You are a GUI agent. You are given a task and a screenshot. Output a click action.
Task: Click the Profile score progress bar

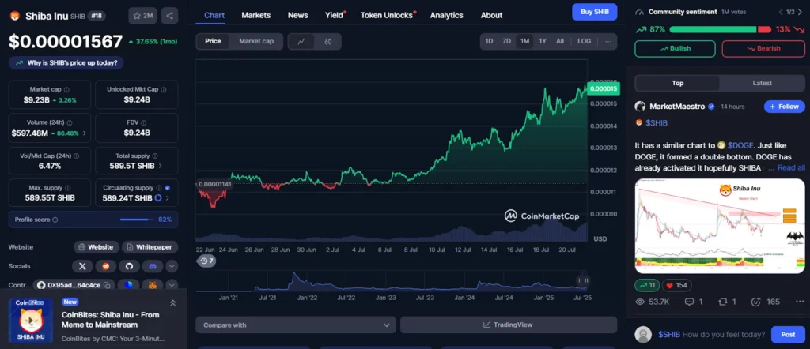point(137,220)
